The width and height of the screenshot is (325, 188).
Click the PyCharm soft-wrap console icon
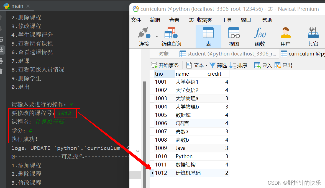pos(1,39)
